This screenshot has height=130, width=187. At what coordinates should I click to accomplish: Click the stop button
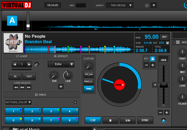tap(110, 120)
